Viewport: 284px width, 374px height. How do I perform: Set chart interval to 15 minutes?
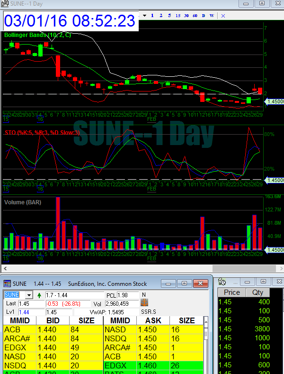[x=177, y=16]
